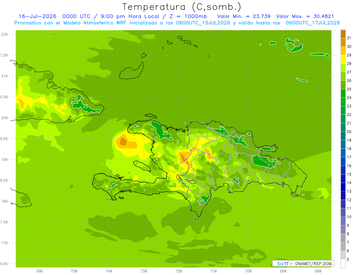The height and width of the screenshot is (275, 357).
Task: Click the color scale segment between 24 and 25
Action: click(343, 93)
